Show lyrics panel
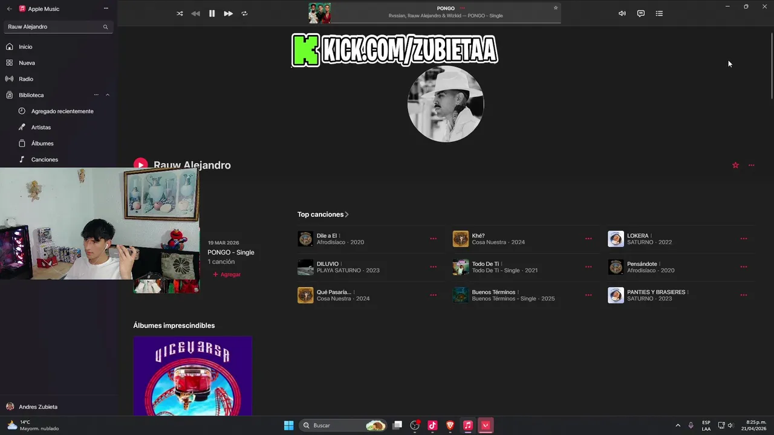Viewport: 774px width, 435px height. [641, 13]
